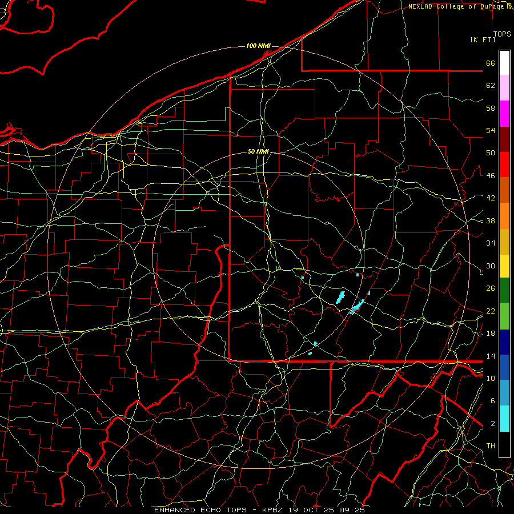Image resolution: width=514 pixels, height=514 pixels.
Task: Pick the gold legend swatch
Action: pos(504,242)
